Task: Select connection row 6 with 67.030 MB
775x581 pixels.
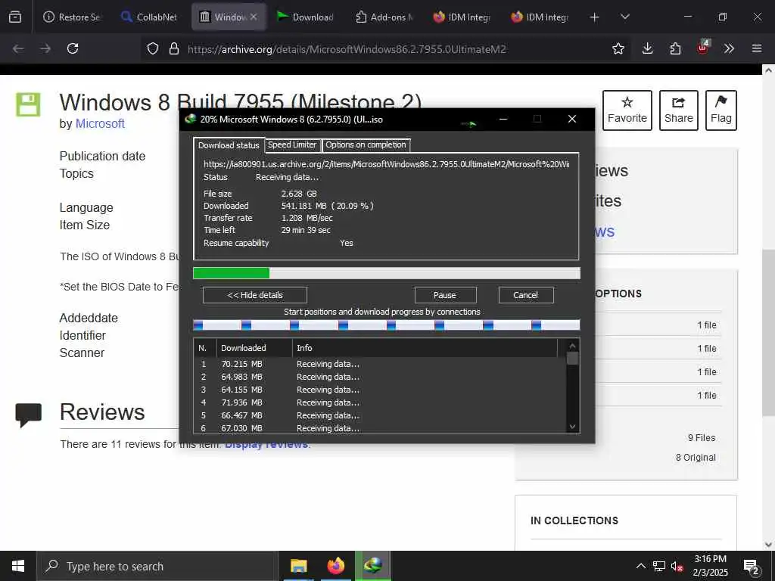Action: point(380,428)
